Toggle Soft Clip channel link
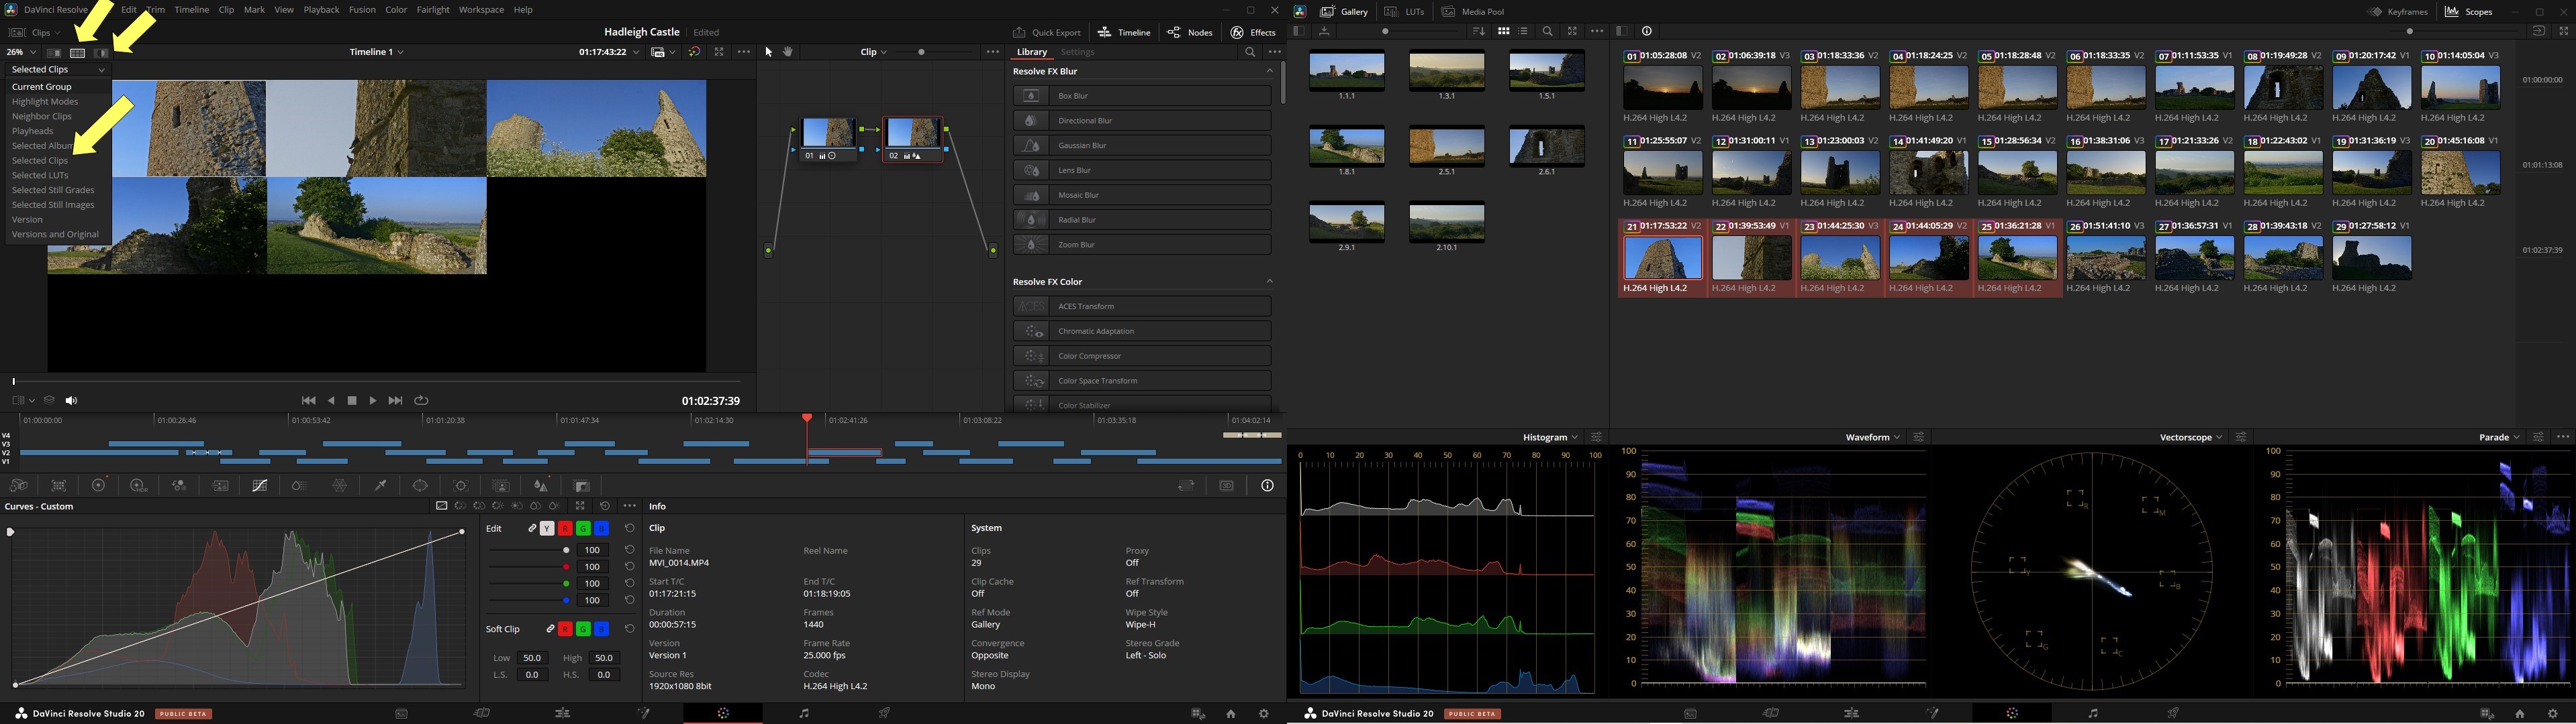 pyautogui.click(x=550, y=629)
